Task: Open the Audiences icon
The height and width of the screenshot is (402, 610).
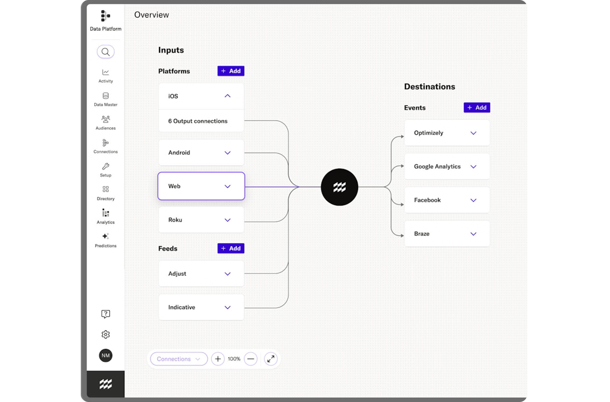Action: [105, 119]
